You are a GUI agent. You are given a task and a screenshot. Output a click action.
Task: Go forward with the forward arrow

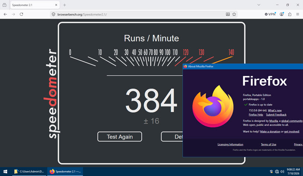[13, 14]
